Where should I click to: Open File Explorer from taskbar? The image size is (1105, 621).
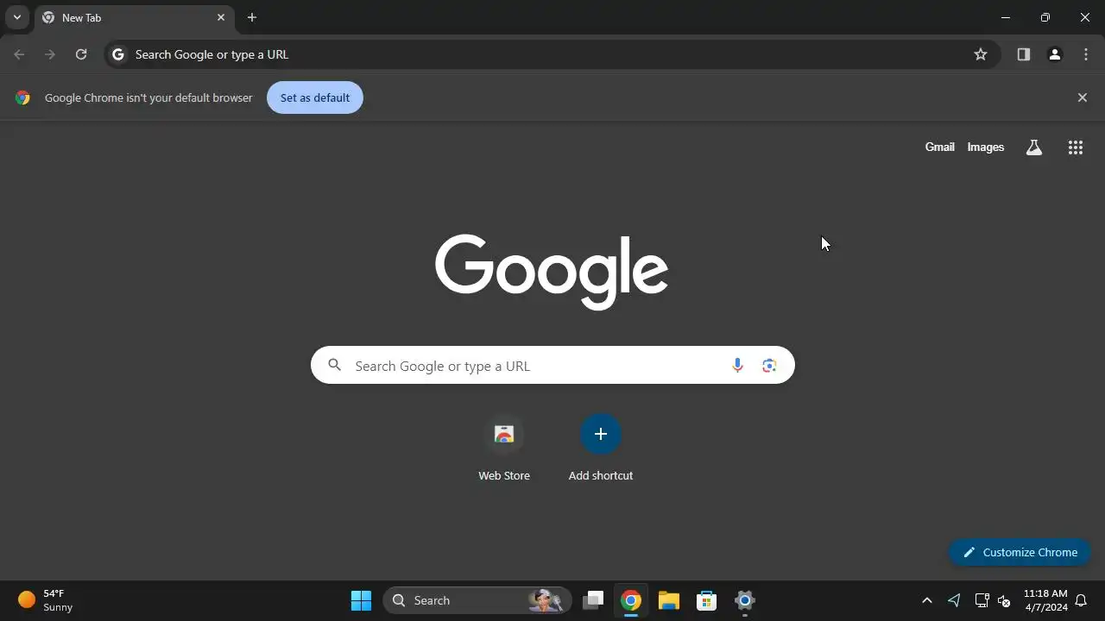[669, 600]
